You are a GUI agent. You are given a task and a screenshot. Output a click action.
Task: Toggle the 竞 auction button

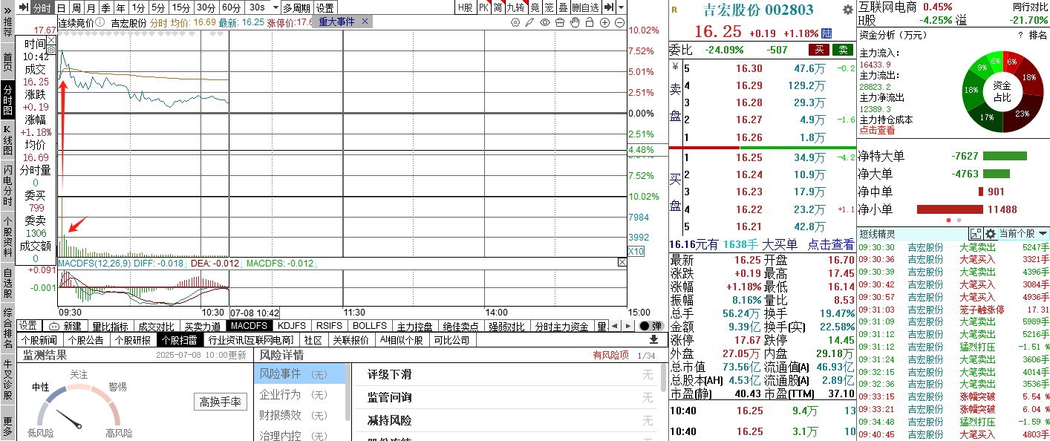[534, 7]
